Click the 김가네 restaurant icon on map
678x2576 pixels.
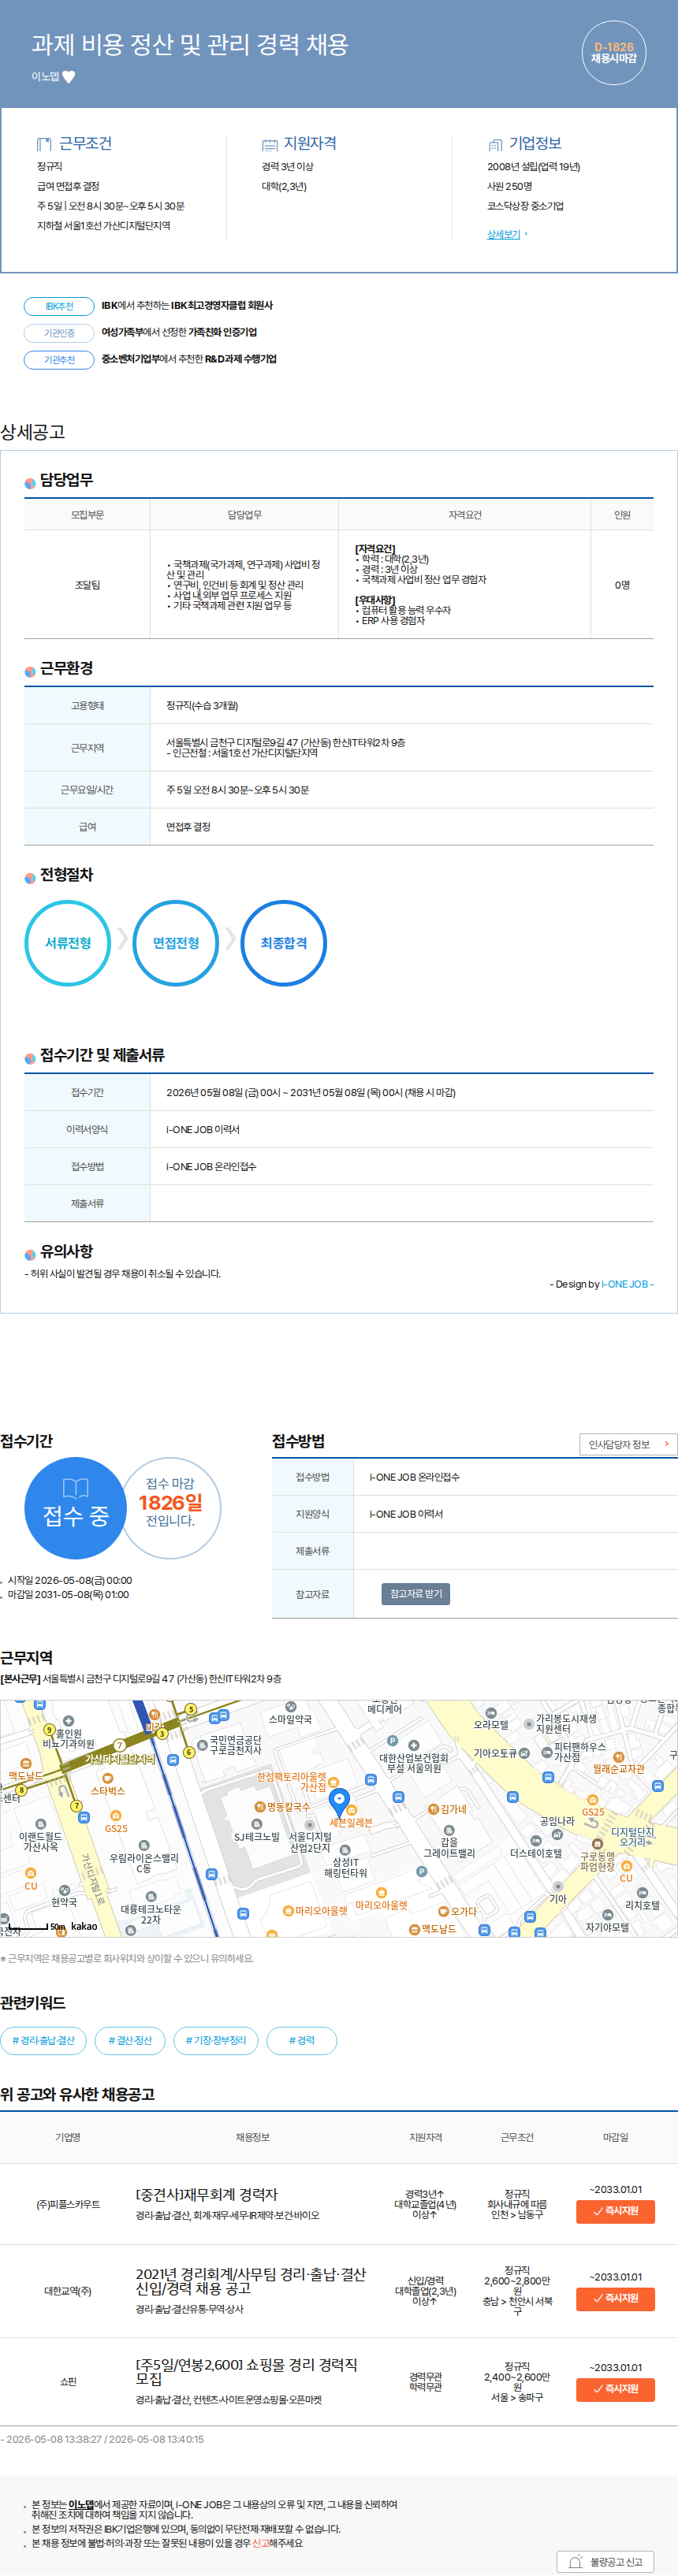pyautogui.click(x=433, y=1808)
